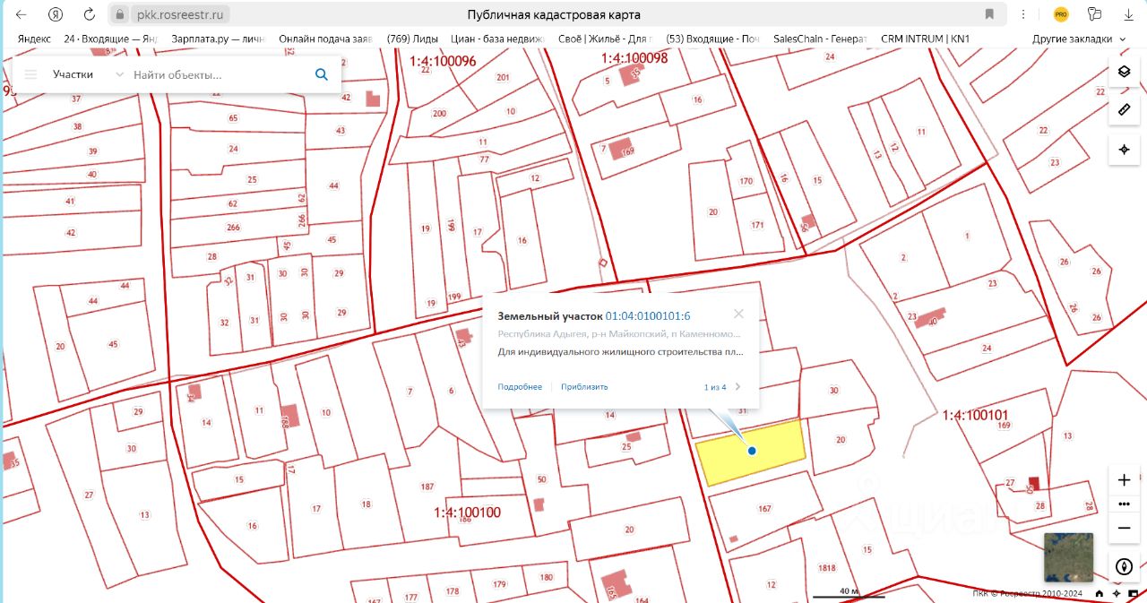Click cadastral block label 1:4:100100
This screenshot has height=603, width=1147.
click(x=467, y=513)
